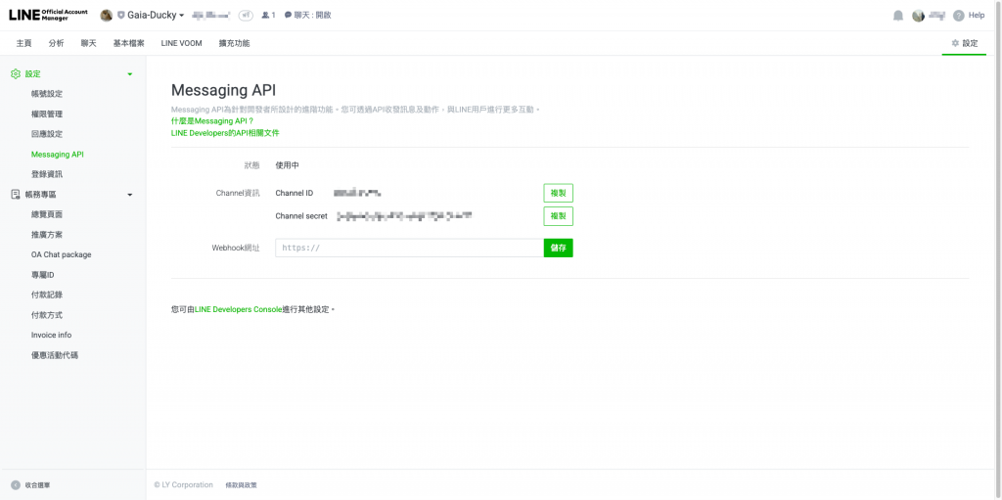Image resolution: width=1002 pixels, height=500 pixels.
Task: Open 登錄資訊 in the sidebar
Action: pos(47,174)
